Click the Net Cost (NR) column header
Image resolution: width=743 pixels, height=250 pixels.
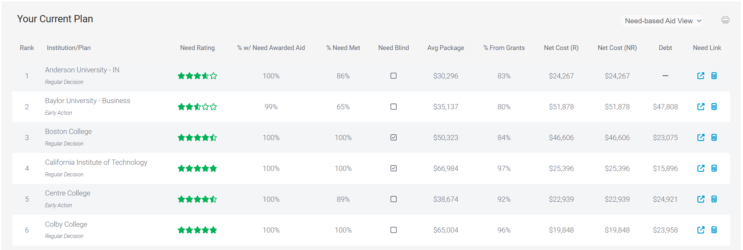click(617, 48)
